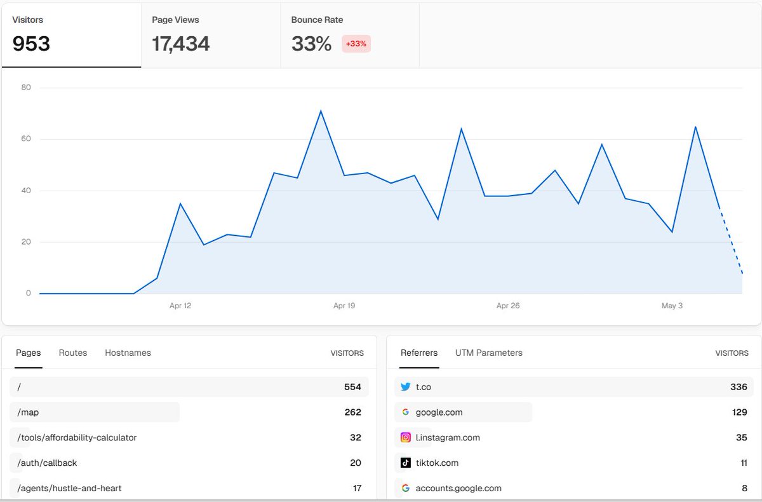Open the /tools/affordability-calculator page row
Image resolution: width=762 pixels, height=502 pixels.
[x=189, y=438]
